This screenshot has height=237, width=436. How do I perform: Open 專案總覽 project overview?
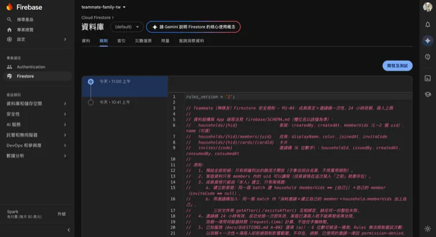click(x=25, y=30)
